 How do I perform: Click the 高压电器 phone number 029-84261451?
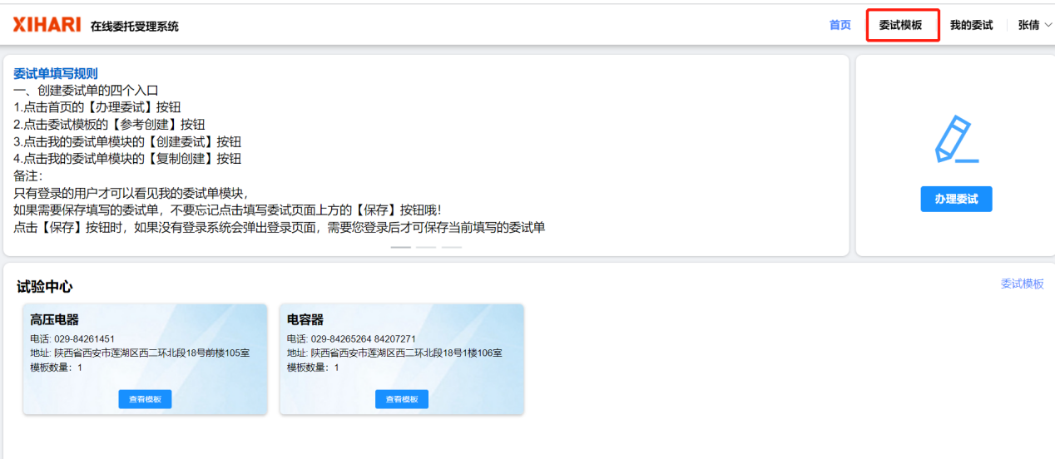click(84, 339)
